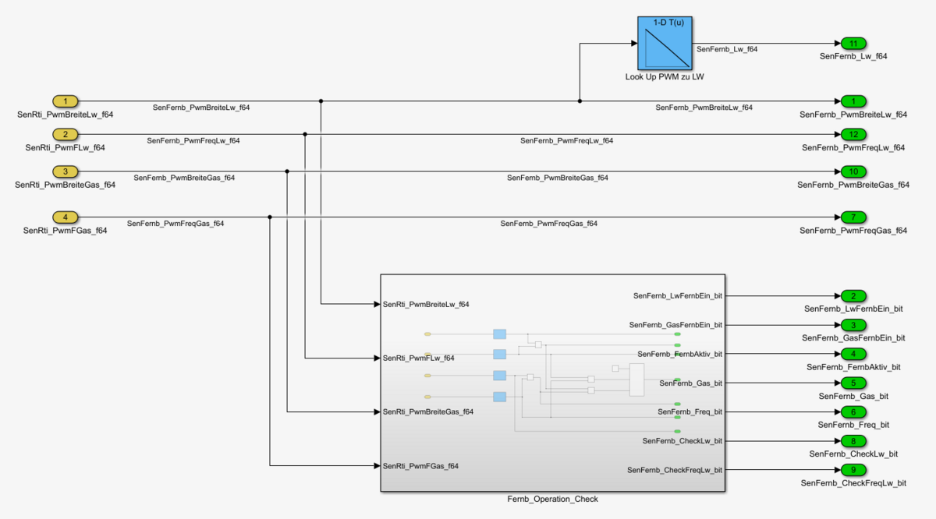Pick input port 3 SenRti_PwmBreiteGas_f64
Viewport: 936px width, 519px height.
click(x=66, y=171)
